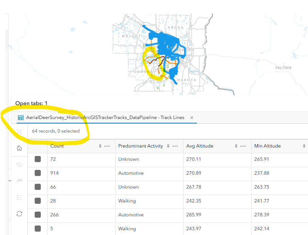Open the Avg Altitude column ellipsis menu
The width and height of the screenshot is (308, 235).
(x=243, y=146)
